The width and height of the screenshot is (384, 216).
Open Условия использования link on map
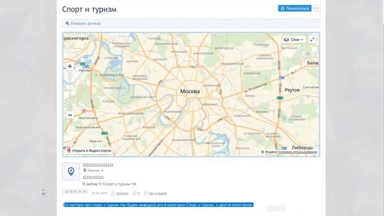click(298, 152)
